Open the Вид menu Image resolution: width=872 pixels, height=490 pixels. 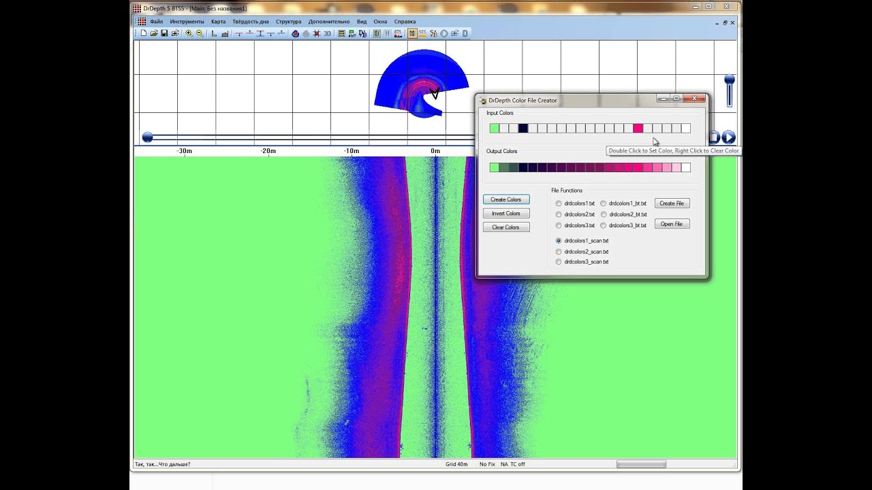[x=362, y=22]
